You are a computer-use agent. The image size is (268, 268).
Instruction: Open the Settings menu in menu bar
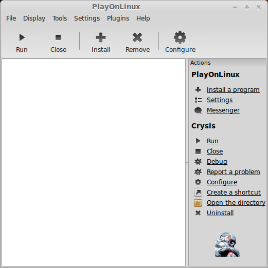87,18
